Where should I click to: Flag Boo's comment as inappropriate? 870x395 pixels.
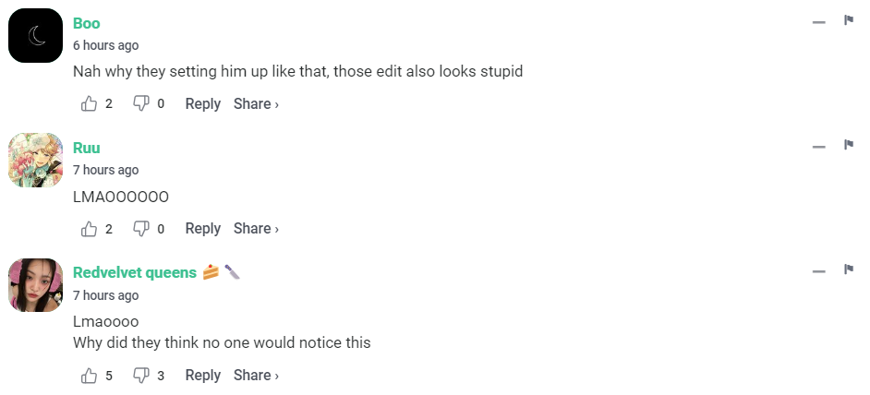pyautogui.click(x=848, y=20)
